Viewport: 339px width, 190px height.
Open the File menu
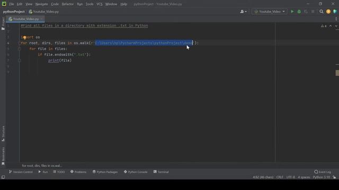[12, 4]
